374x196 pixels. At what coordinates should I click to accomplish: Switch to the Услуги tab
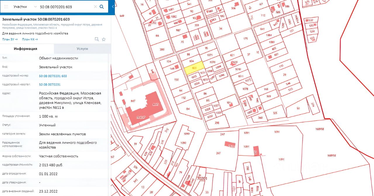(x=82, y=49)
